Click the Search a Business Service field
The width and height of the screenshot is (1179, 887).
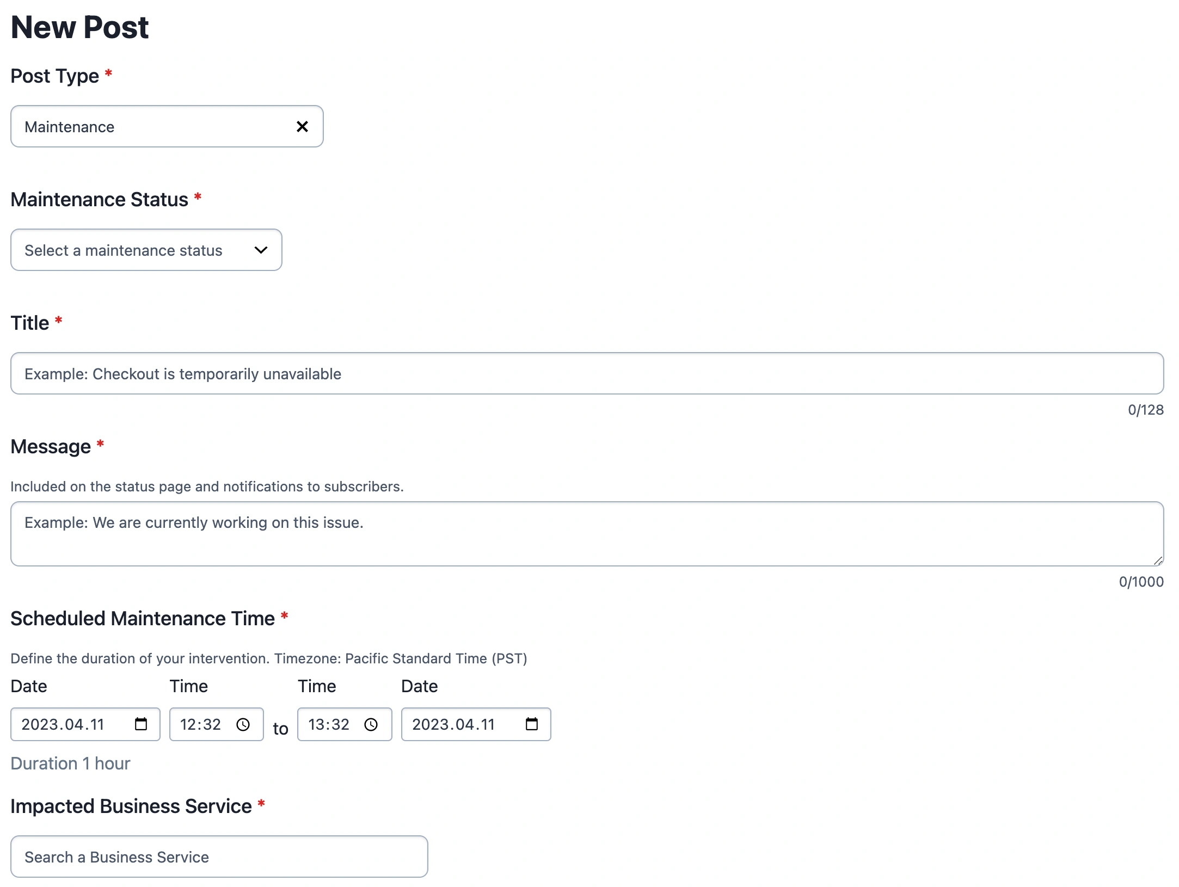click(x=219, y=857)
